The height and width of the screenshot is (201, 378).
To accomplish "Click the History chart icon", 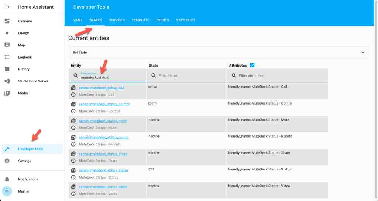I will pos(7,69).
